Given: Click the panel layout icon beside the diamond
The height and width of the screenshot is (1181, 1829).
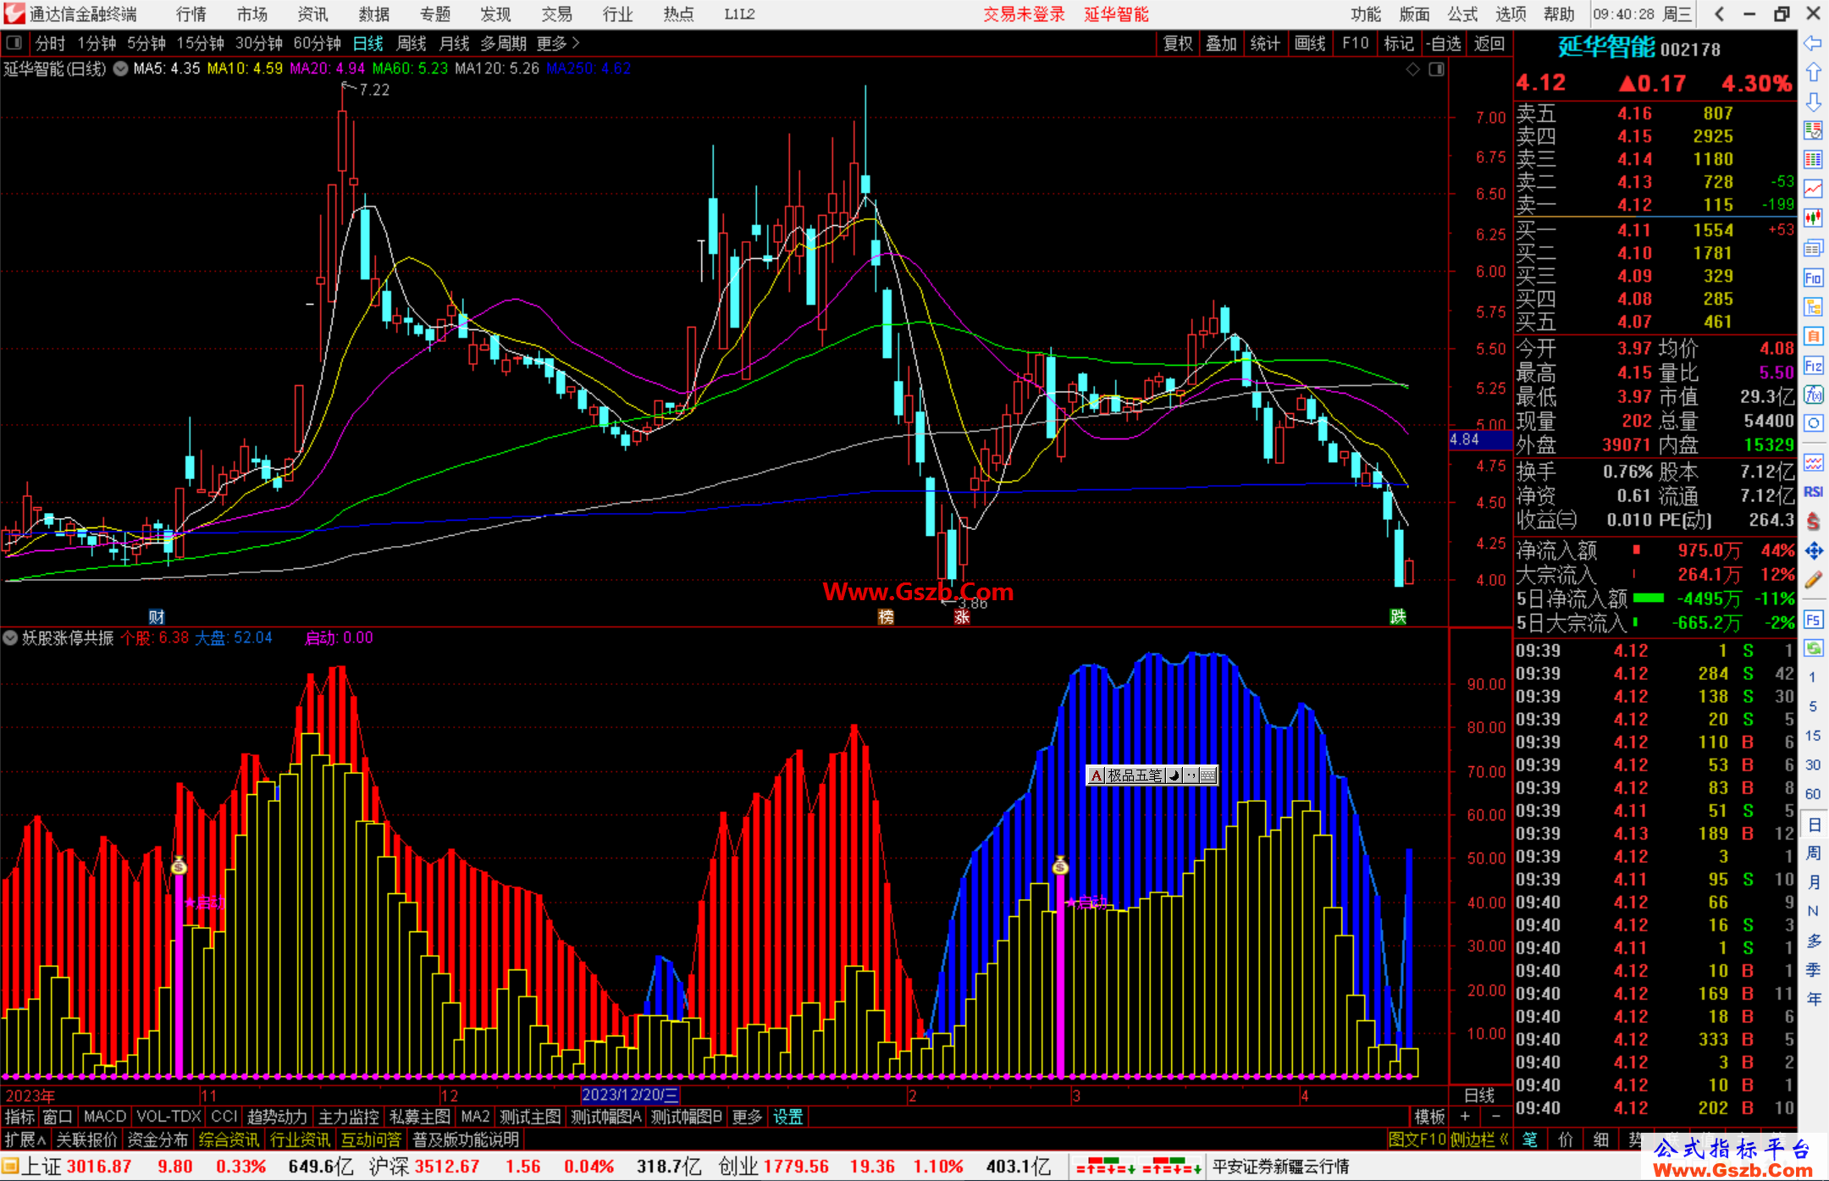Looking at the screenshot, I should [x=1436, y=69].
